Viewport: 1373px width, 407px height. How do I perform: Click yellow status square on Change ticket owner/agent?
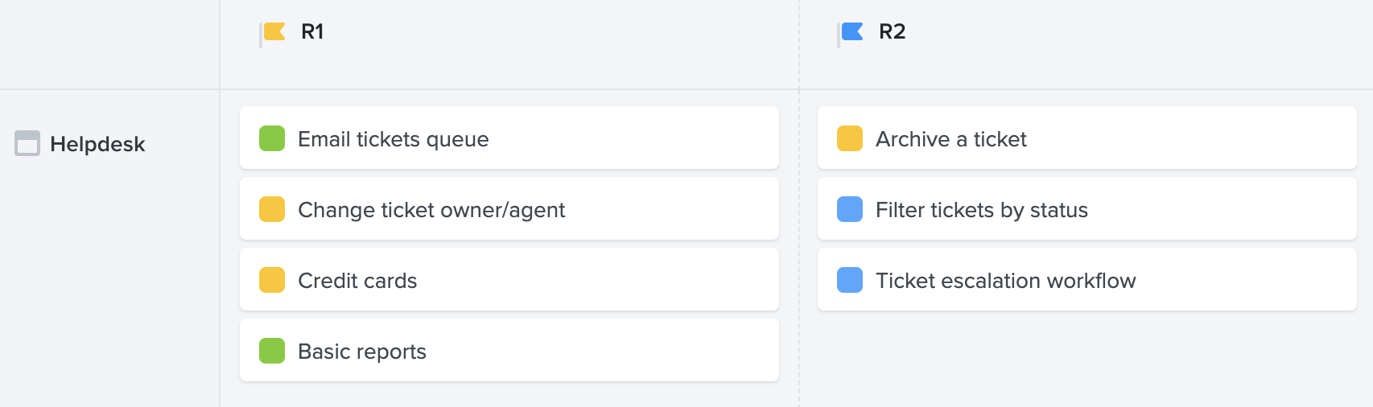[272, 209]
